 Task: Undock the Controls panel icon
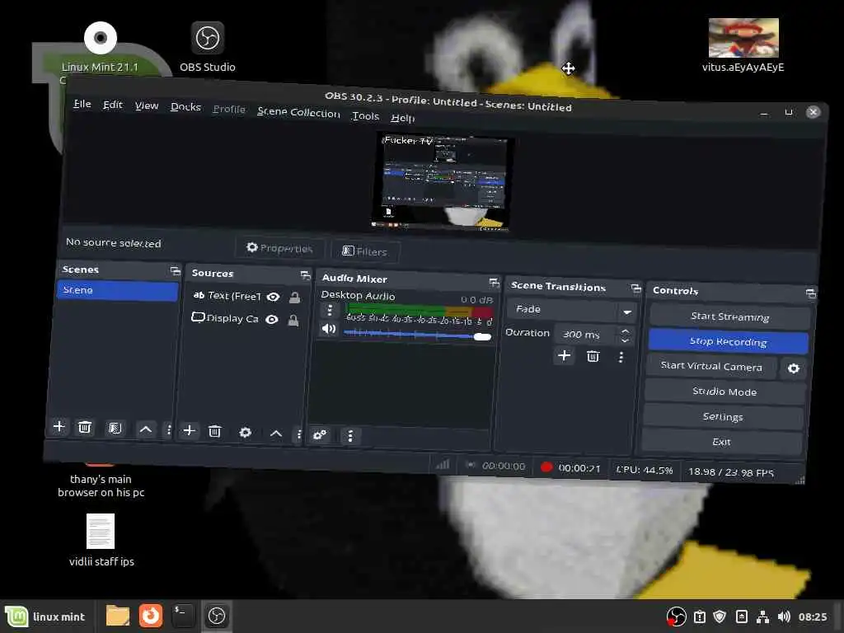[811, 293]
